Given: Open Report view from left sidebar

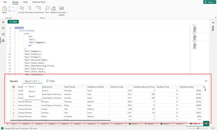Looking at the screenshot, I should pyautogui.click(x=3, y=22).
